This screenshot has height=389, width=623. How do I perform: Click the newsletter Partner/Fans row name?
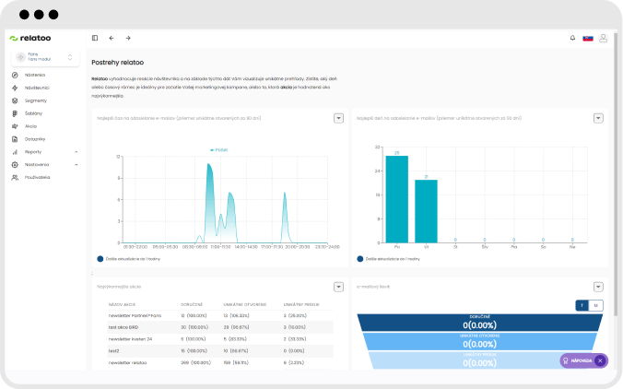click(135, 315)
